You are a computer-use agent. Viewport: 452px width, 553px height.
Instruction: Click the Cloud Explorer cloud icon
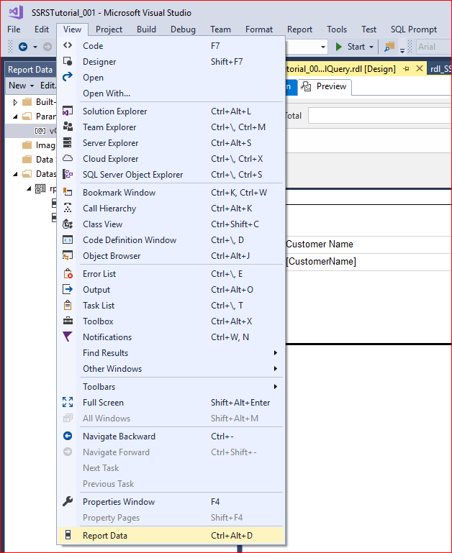(68, 158)
